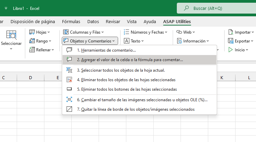
Task: Click the Objetos y Comentarios icon
Action: 66,41
